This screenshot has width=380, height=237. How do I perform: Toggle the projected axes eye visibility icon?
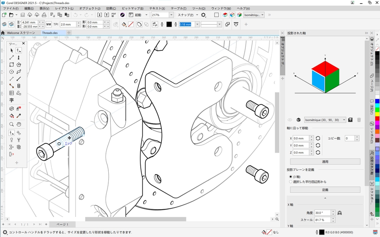point(290,120)
